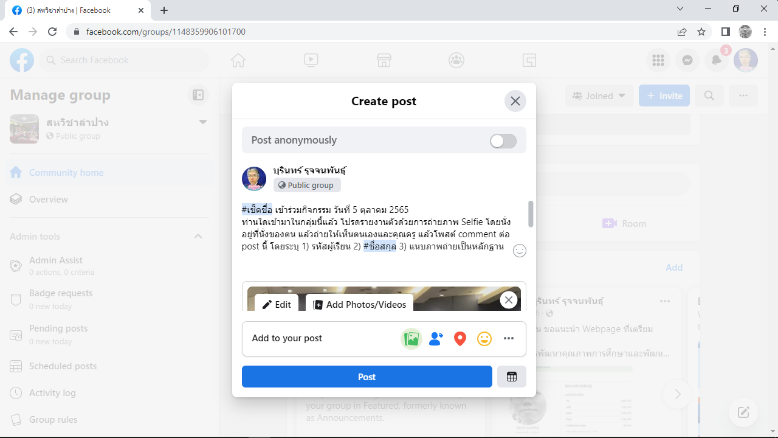
Task: Open Admin Assist
Action: pos(109,266)
